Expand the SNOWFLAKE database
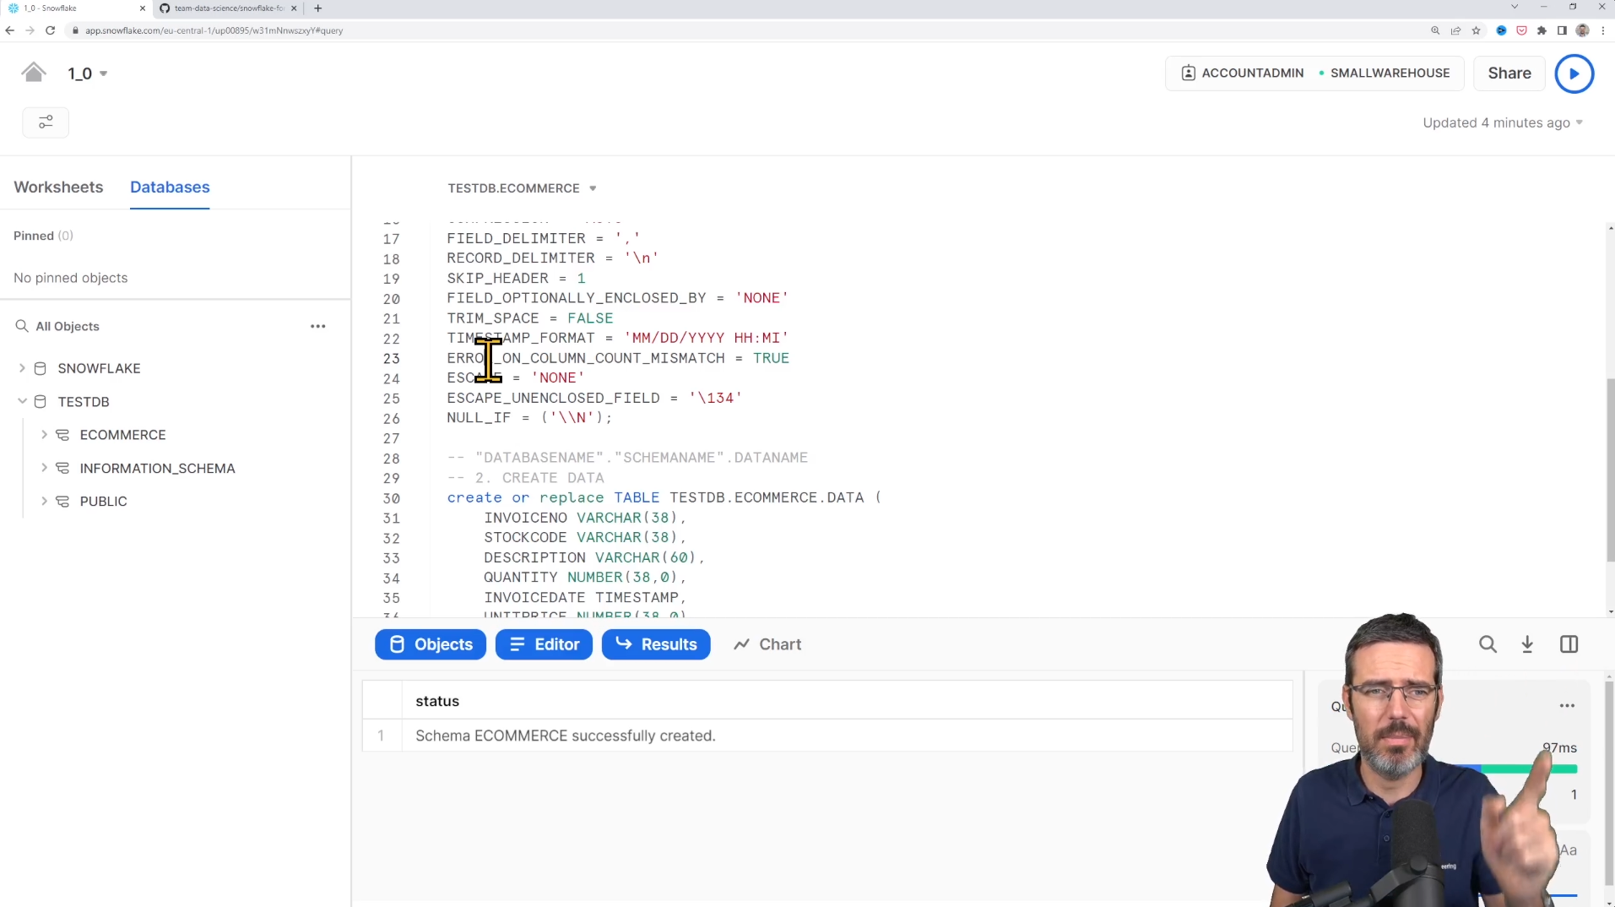 point(22,368)
